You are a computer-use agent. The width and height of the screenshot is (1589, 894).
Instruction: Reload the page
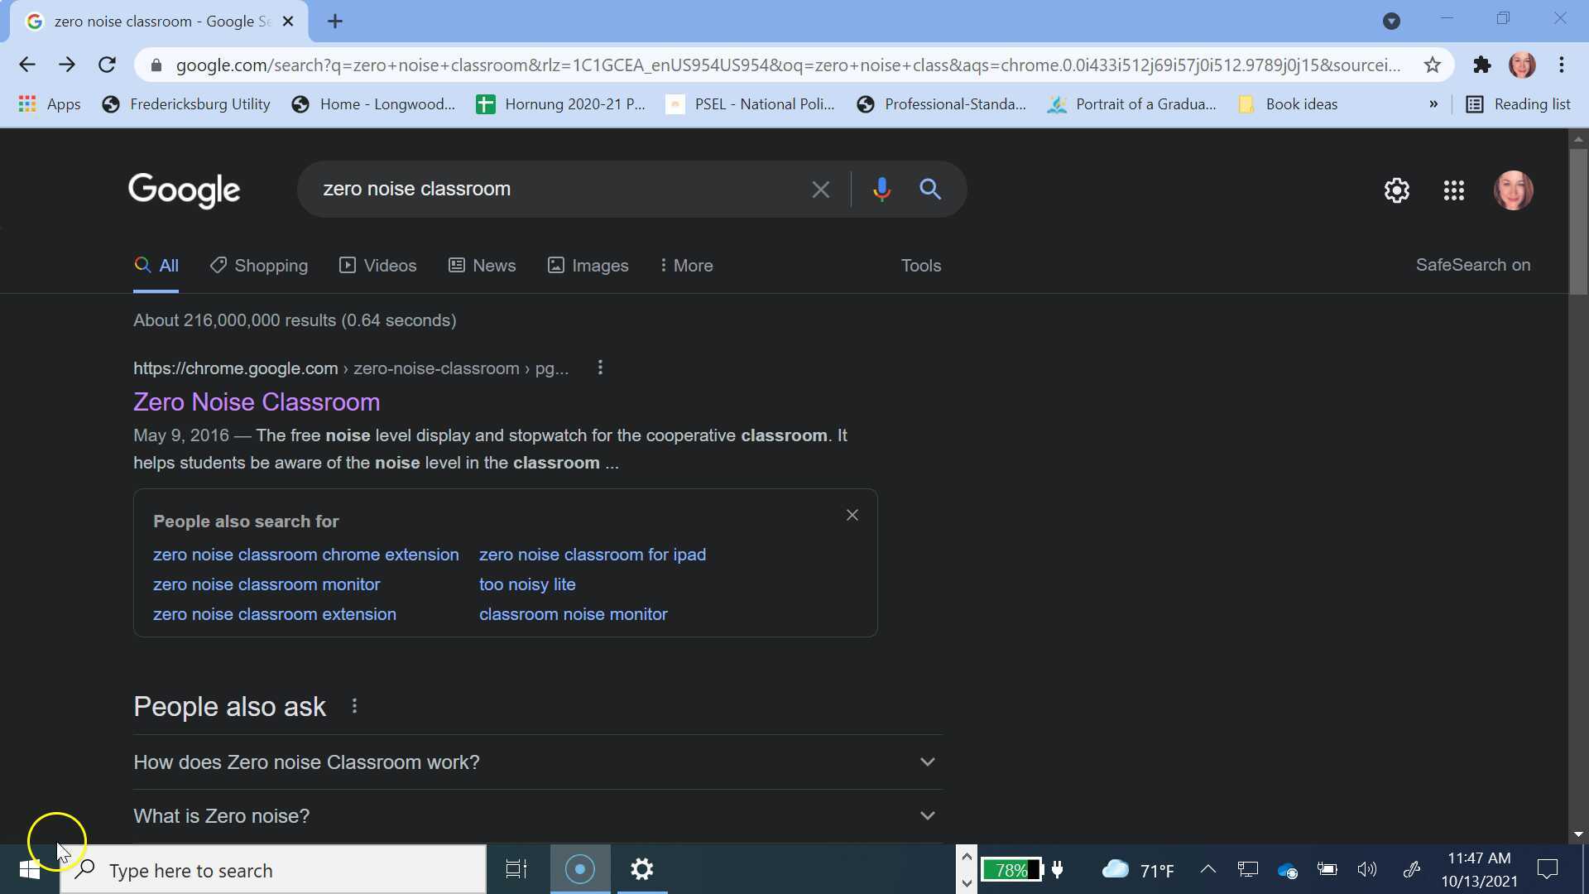(107, 65)
